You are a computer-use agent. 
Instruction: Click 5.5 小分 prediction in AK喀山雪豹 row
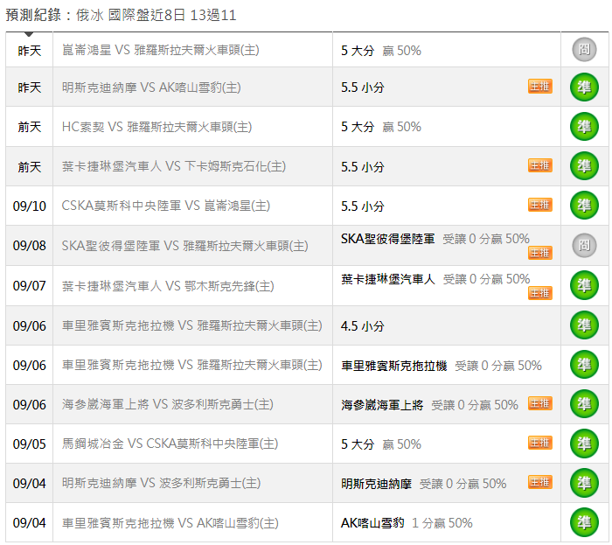(x=363, y=87)
